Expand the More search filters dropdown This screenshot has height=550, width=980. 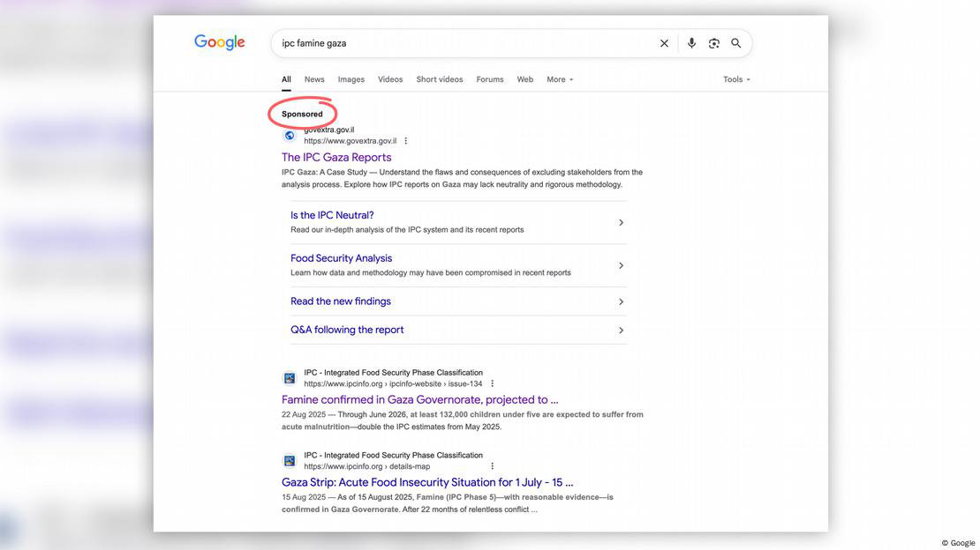coord(560,79)
